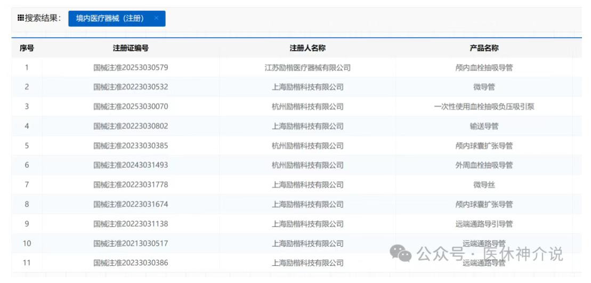Viewport: 591px width, 283px height.
Task: Select registration number 国械注准20223030802
Action: point(131,126)
